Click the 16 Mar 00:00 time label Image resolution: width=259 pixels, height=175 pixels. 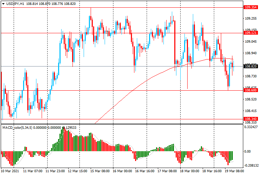click(x=122, y=171)
